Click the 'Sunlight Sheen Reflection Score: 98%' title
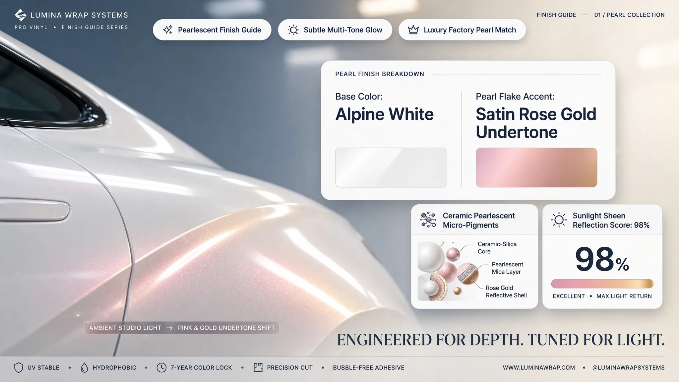Viewport: 679px width, 382px height. point(611,220)
